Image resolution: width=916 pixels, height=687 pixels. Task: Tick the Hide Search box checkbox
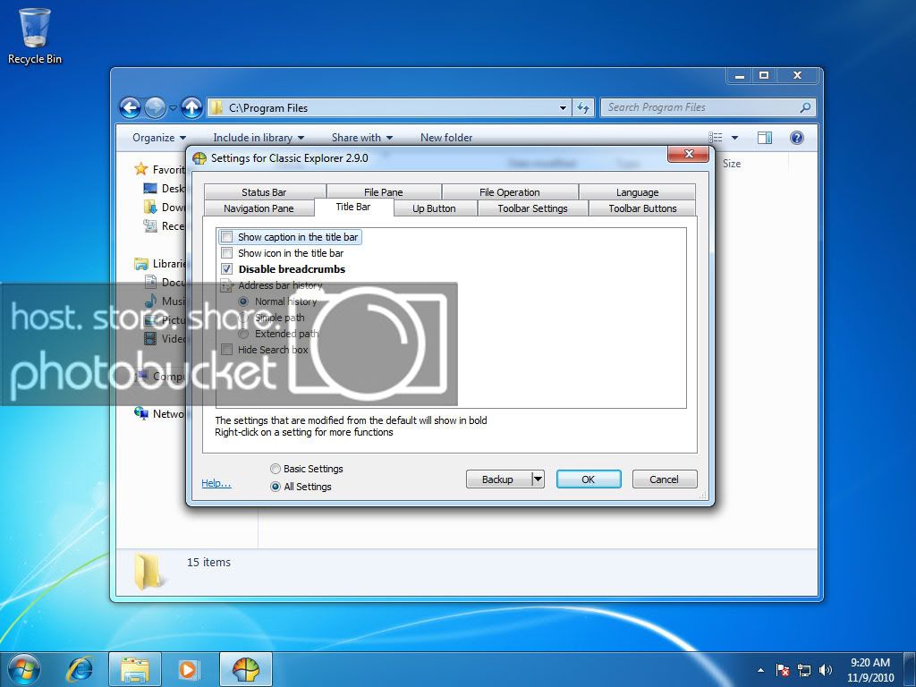226,350
